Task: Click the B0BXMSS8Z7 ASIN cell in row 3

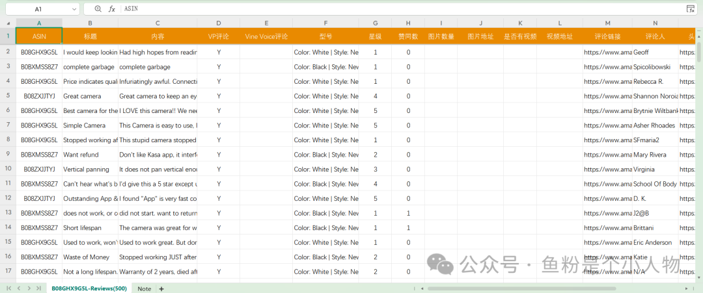Action: 39,67
